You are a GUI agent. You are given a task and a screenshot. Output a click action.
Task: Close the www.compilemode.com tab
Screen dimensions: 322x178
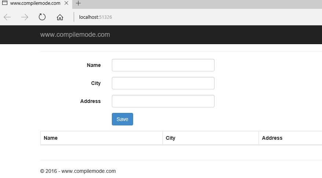click(x=67, y=3)
